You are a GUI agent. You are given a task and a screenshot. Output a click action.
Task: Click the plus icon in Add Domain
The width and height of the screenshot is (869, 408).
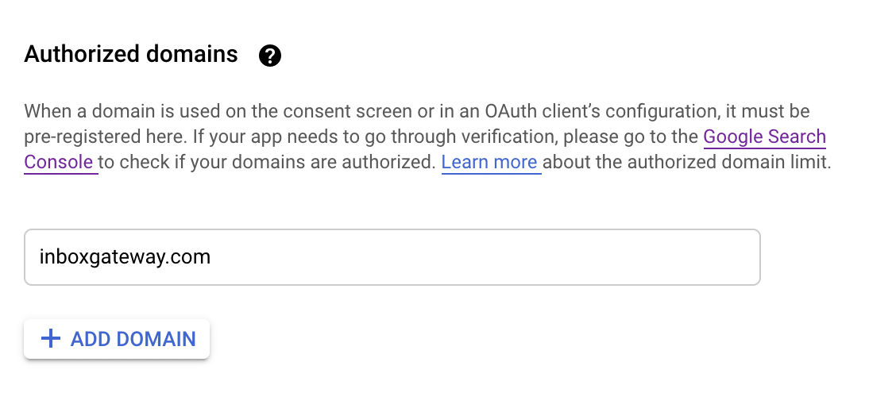tap(50, 338)
